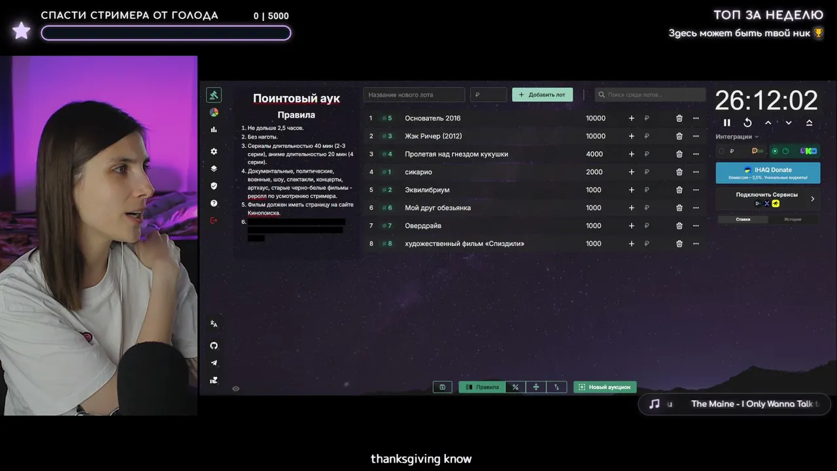Open the pie chart wheel page
This screenshot has height=471, width=837.
pyautogui.click(x=214, y=113)
